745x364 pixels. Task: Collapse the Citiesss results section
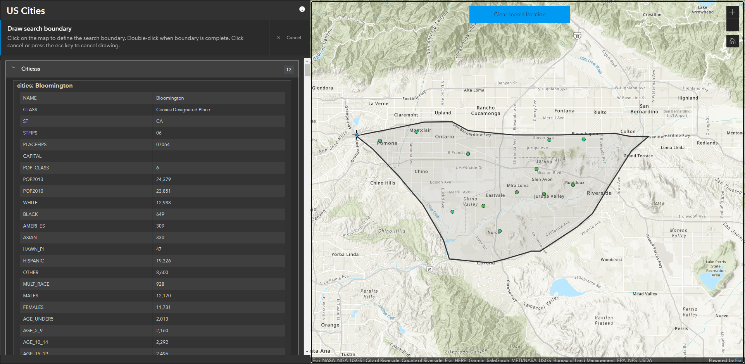(14, 68)
